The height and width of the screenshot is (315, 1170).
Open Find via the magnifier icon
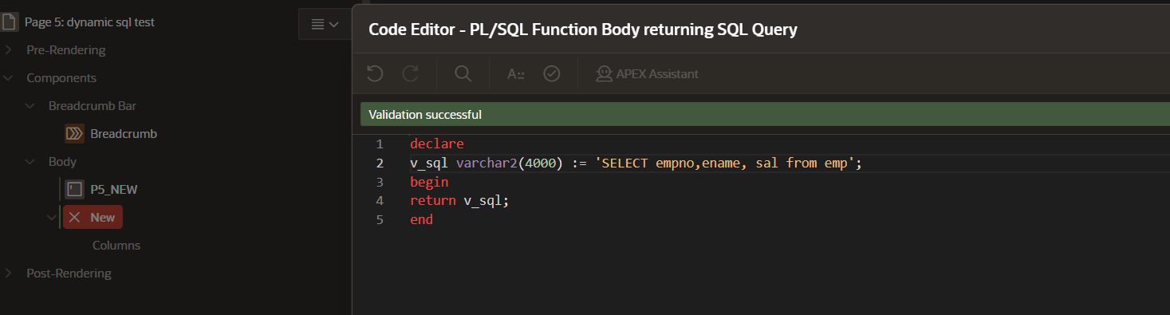click(x=463, y=73)
